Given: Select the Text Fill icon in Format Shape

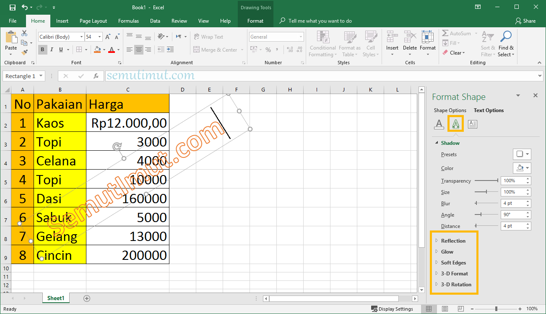Looking at the screenshot, I should (439, 124).
